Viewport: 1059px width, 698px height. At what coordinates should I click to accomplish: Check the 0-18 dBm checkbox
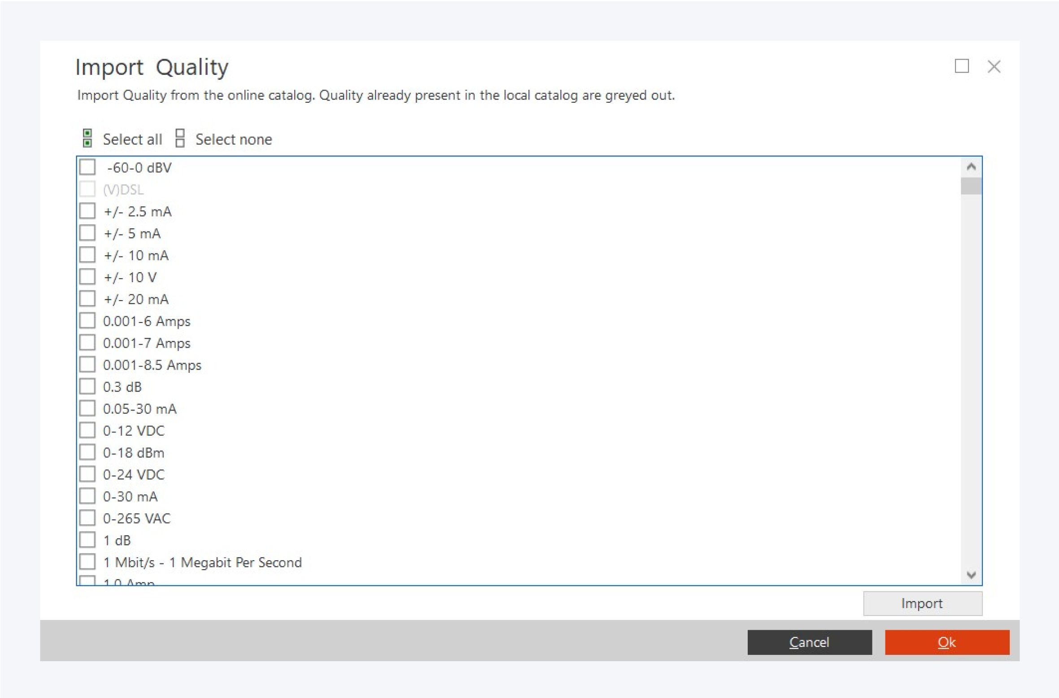click(x=87, y=452)
